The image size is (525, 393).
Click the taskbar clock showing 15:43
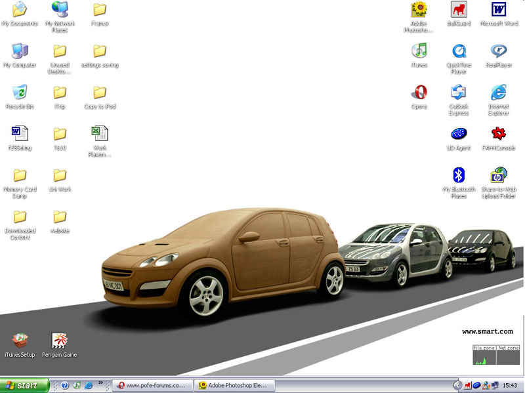pos(510,385)
